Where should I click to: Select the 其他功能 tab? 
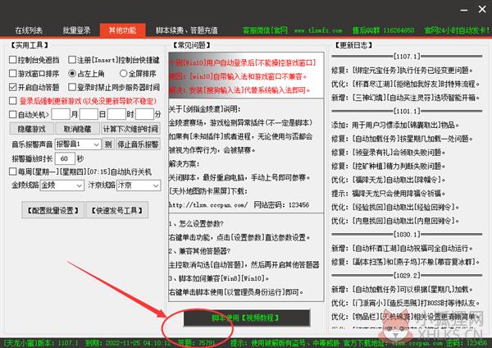(x=122, y=30)
